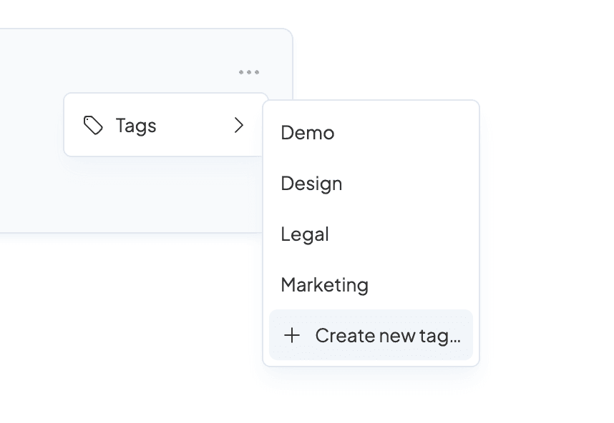Screen dimensions: 614x423
Task: Open the three-dot more options menu
Action: coord(249,72)
